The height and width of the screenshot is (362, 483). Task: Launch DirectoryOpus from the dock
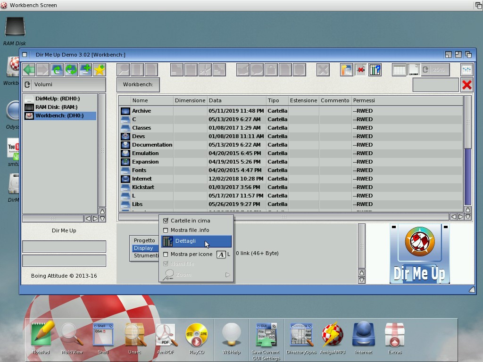pyautogui.click(x=300, y=335)
